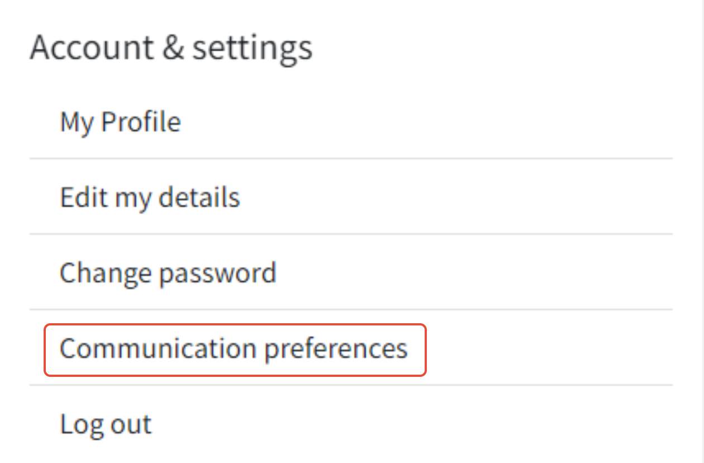The image size is (704, 463).
Task: Tap the Edit my details row
Action: (x=150, y=197)
